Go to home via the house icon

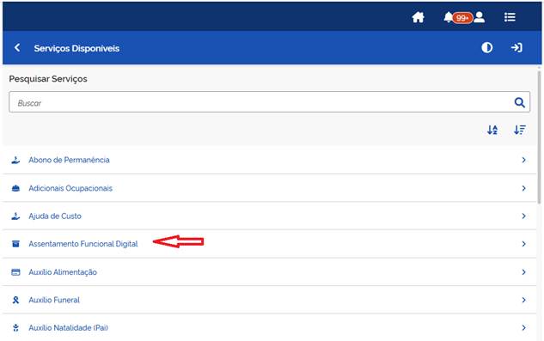pos(418,17)
